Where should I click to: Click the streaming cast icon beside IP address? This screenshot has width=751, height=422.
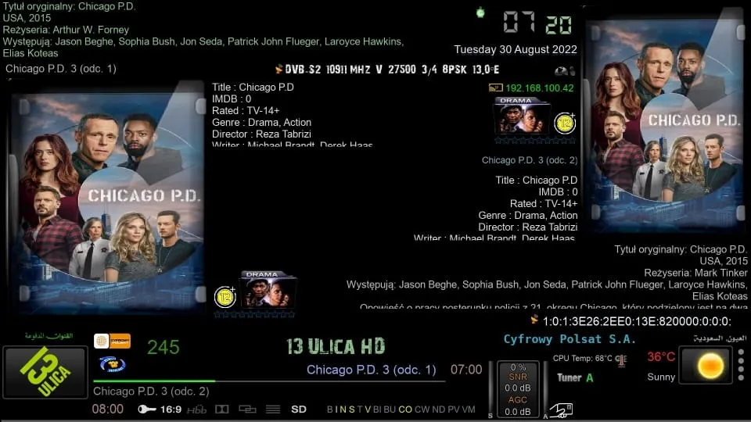(x=495, y=88)
